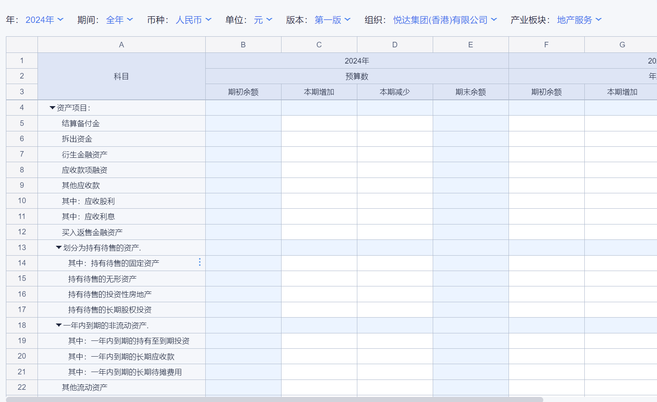
Task: Open organization 悦达集团(香港)有限公司 selector
Action: (x=445, y=20)
